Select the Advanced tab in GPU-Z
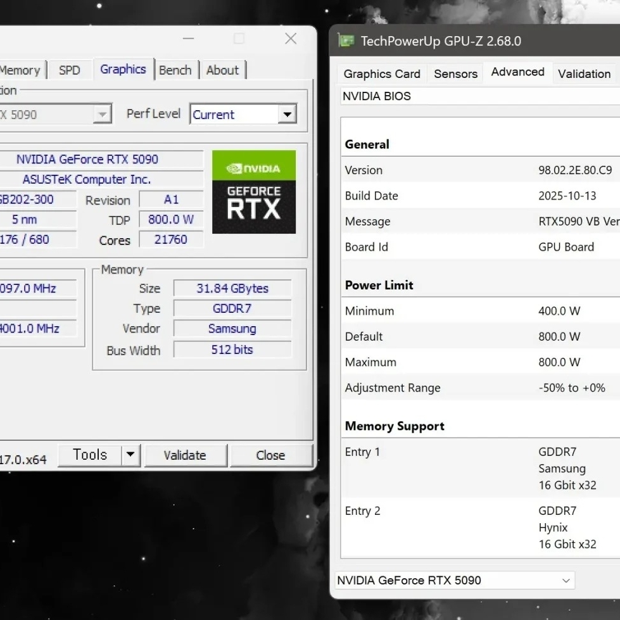The width and height of the screenshot is (620, 620). (517, 72)
